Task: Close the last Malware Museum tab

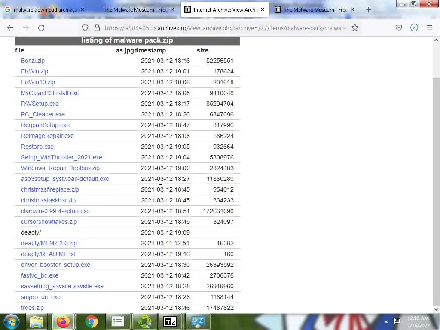Action: click(x=352, y=10)
